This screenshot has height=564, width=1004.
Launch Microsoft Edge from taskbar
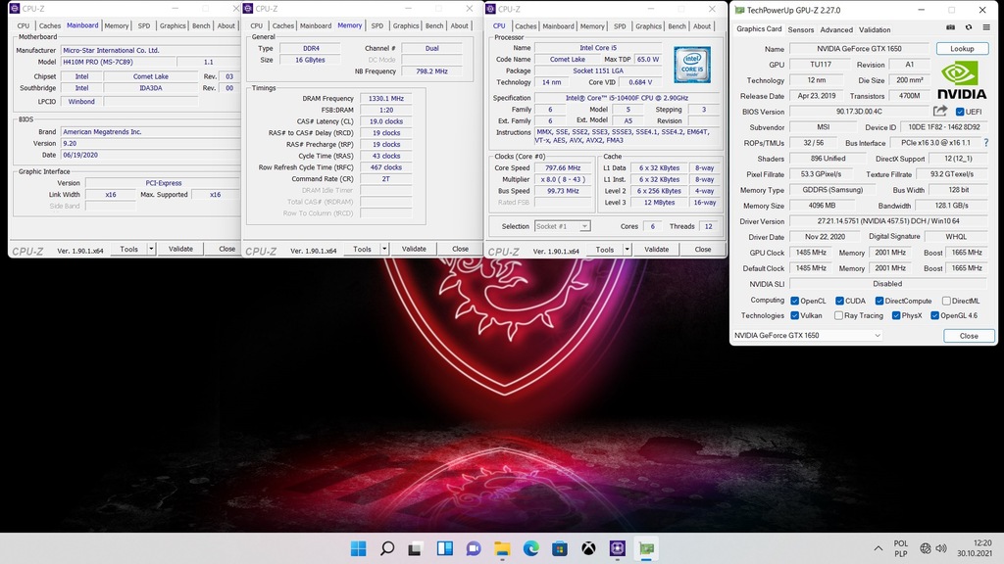click(x=530, y=548)
